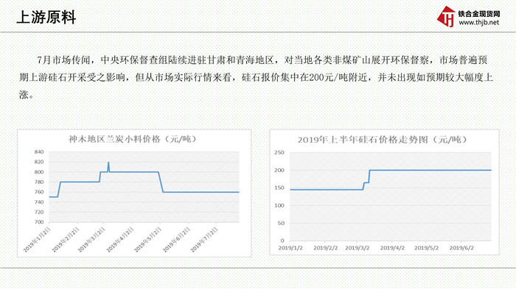
Task: Click the 2019/6/2 date label on the right chart
Action: (461, 248)
